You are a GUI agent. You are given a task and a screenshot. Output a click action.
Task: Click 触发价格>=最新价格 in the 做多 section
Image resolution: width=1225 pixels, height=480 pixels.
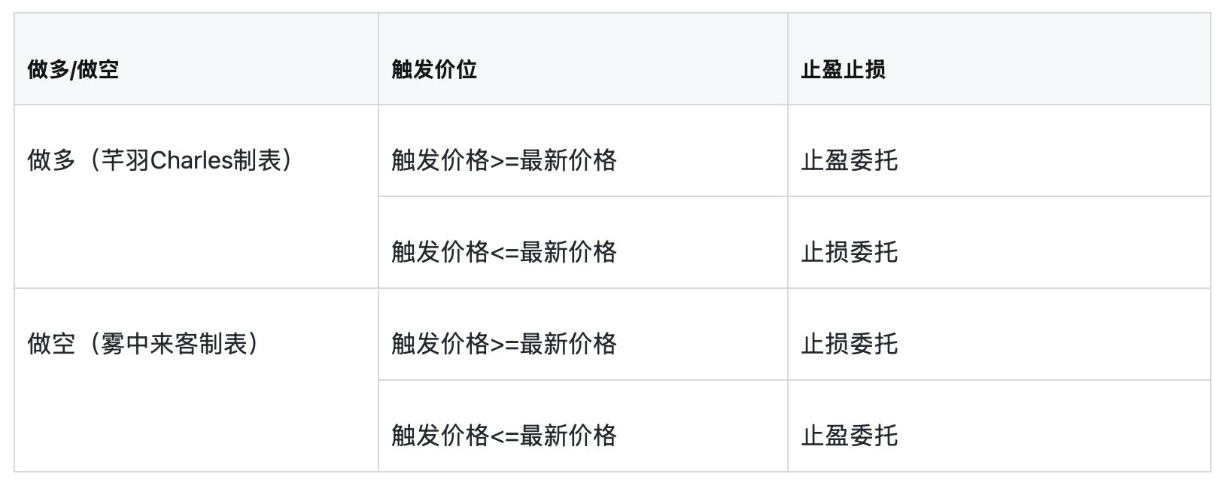click(504, 160)
